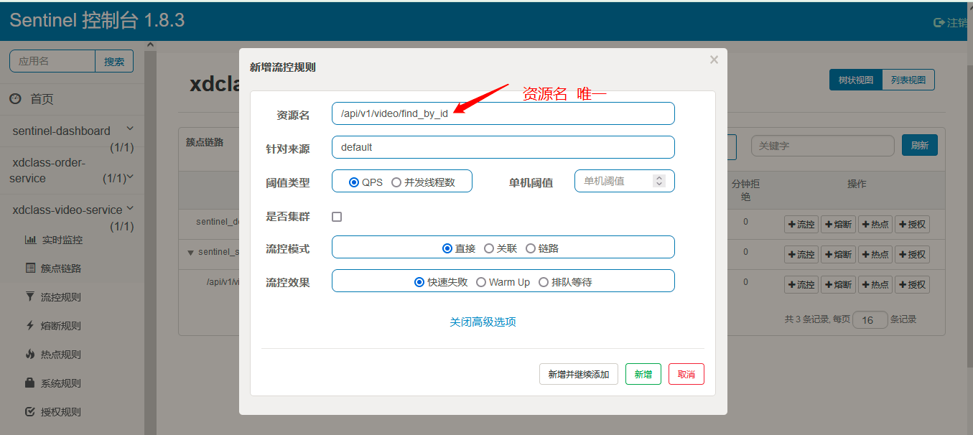Click the page size field showing 16
Screen dimensions: 973x435
(x=870, y=319)
